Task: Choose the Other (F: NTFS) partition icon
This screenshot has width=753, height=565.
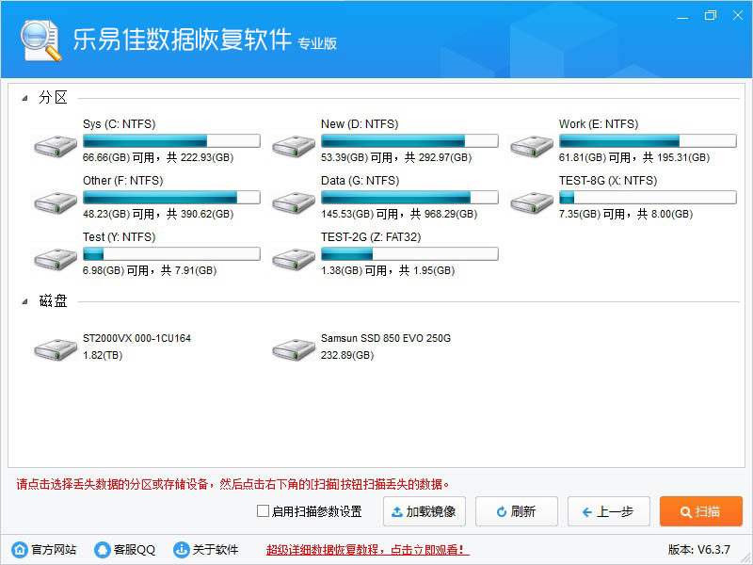Action: (x=56, y=202)
